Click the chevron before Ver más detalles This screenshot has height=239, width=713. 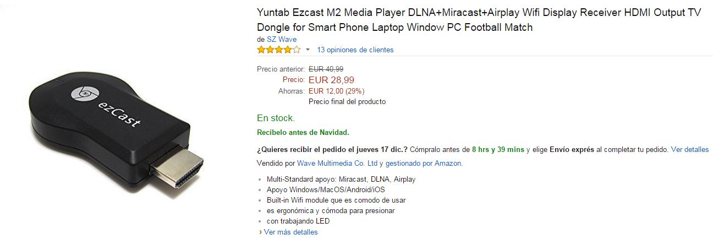[x=260, y=232]
